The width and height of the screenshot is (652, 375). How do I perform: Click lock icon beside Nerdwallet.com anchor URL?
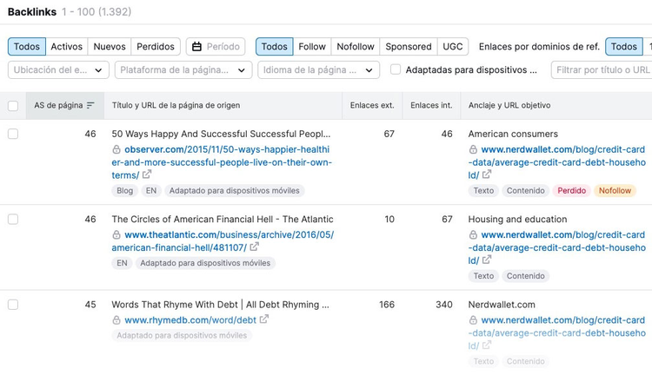point(473,320)
